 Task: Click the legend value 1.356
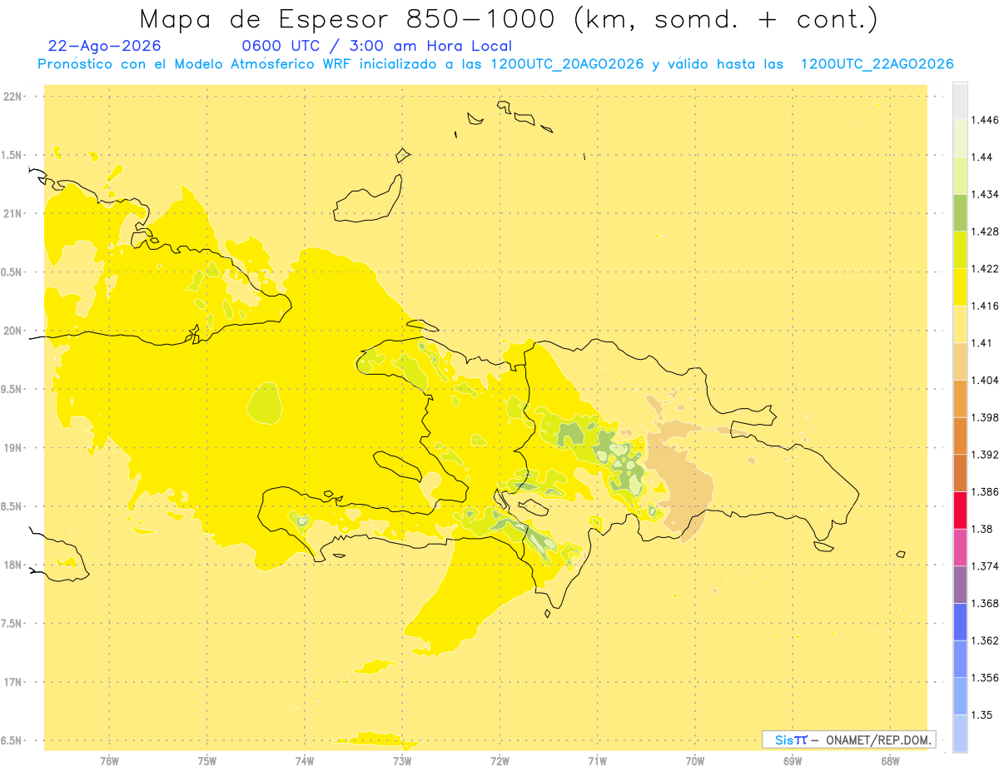pos(986,678)
